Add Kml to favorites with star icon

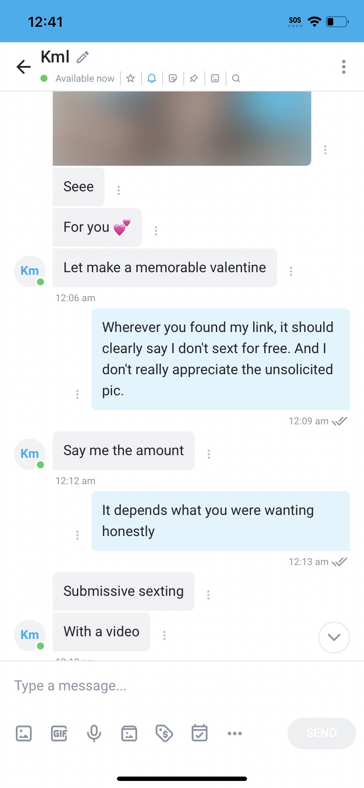[131, 78]
